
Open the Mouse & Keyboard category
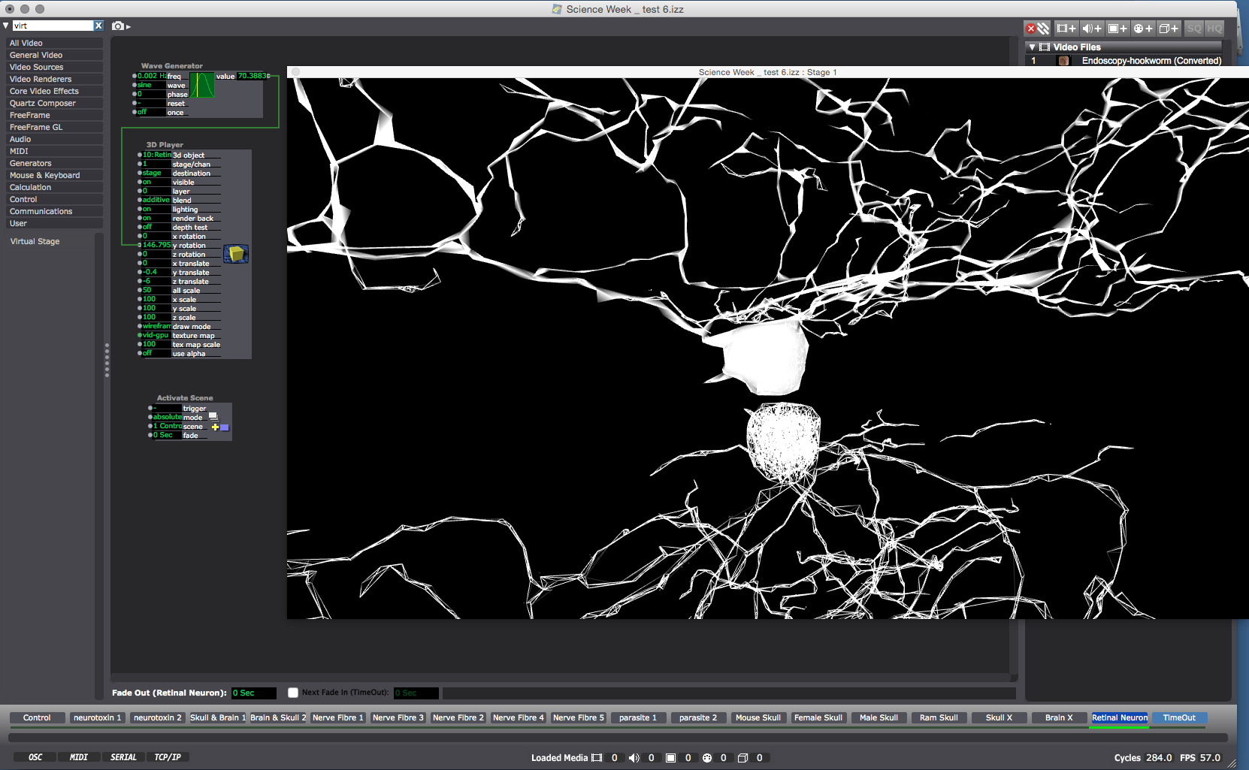click(x=54, y=175)
